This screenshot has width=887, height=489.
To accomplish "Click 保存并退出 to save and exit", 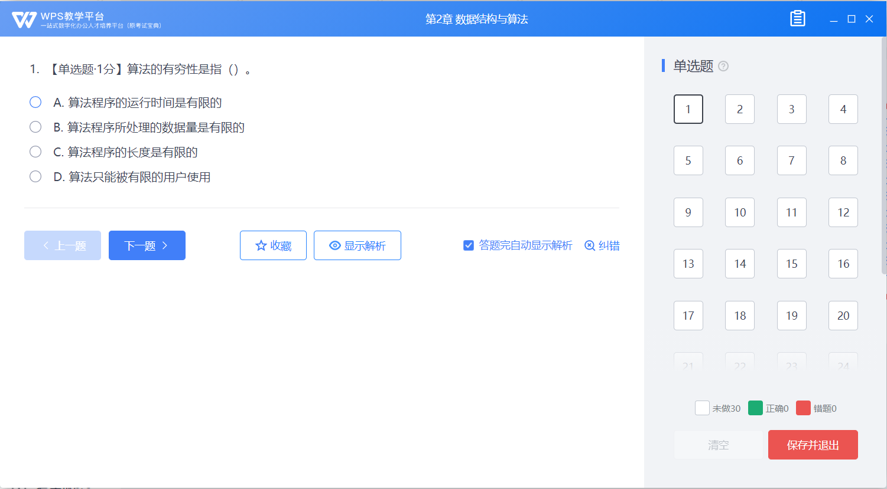I will point(813,445).
